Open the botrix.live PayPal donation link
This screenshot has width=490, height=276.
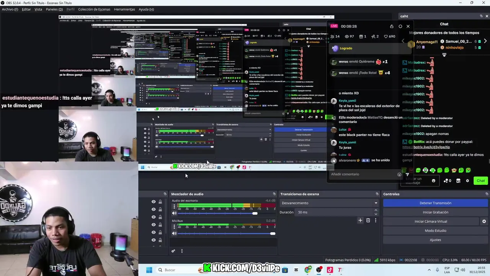426,147
